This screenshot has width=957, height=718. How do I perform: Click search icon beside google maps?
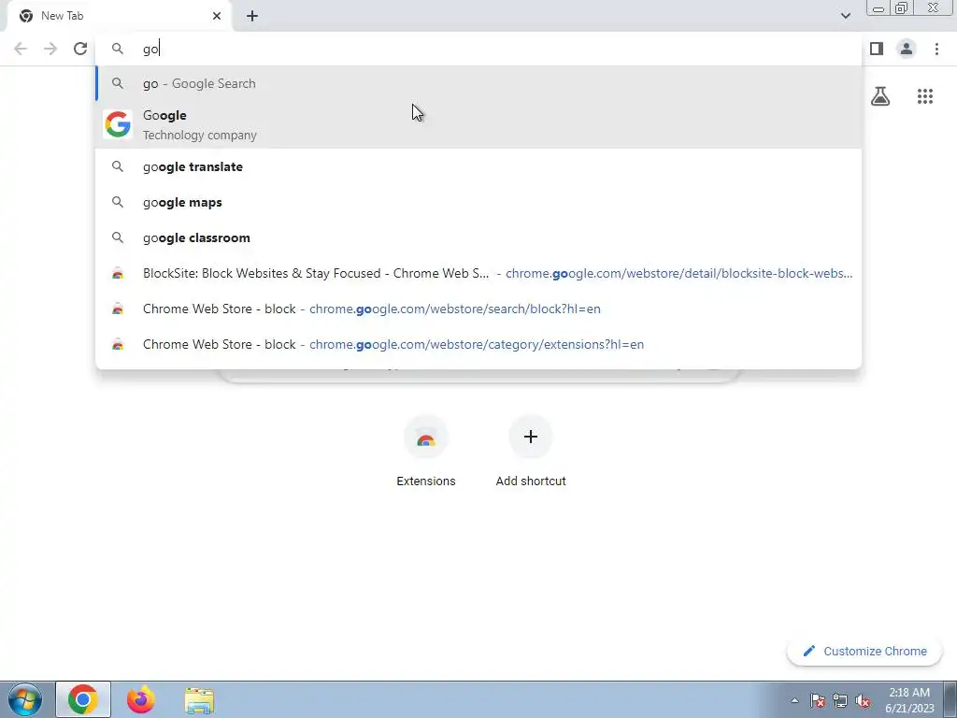[x=117, y=202]
